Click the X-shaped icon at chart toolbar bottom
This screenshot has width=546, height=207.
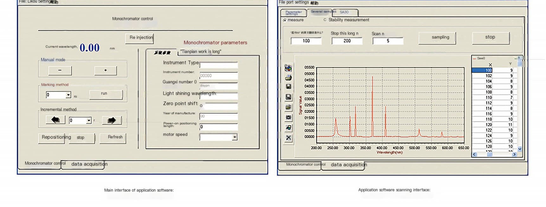tap(288, 138)
